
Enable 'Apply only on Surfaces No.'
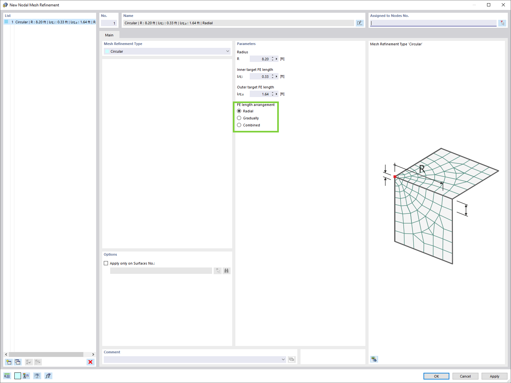(x=106, y=263)
